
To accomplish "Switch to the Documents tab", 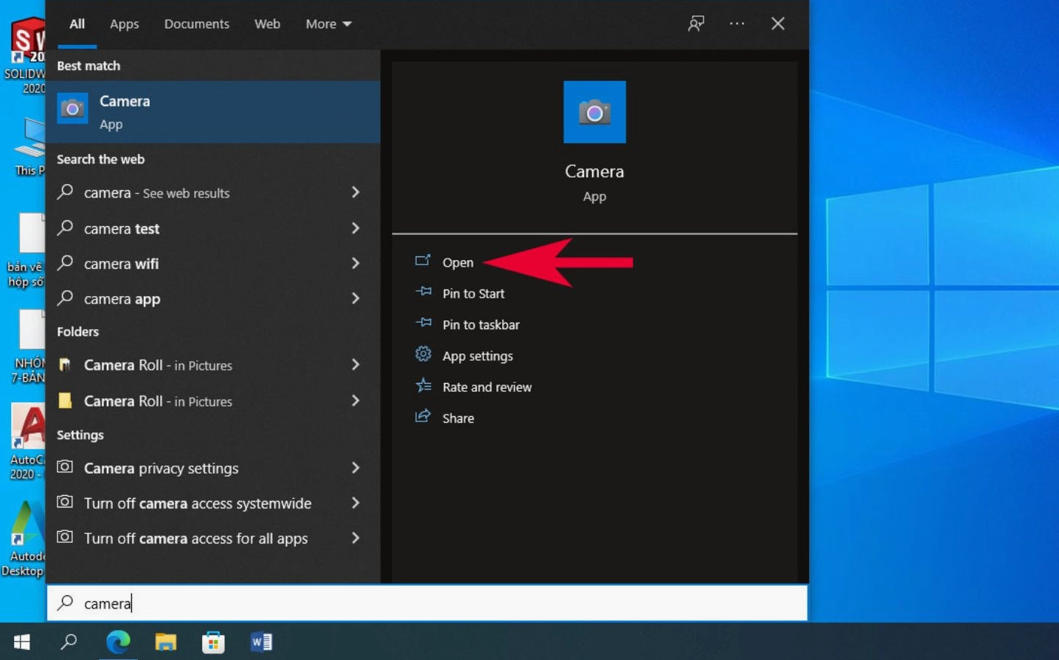I will point(196,24).
